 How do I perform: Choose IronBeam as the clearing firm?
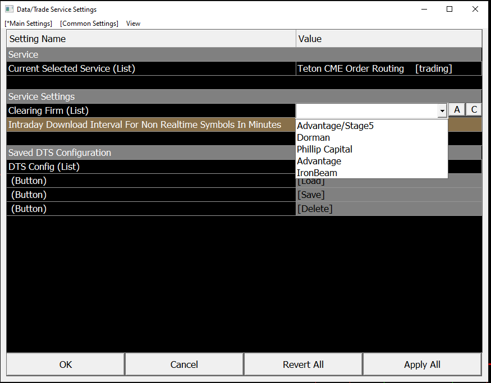pos(317,173)
